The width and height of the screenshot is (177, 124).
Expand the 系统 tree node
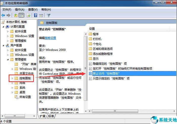point(12,88)
